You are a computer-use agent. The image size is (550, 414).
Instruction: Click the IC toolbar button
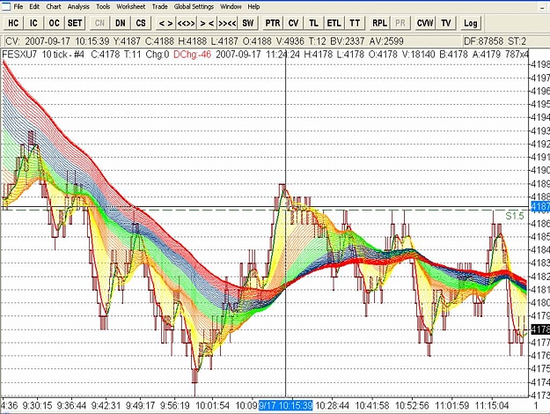pyautogui.click(x=33, y=23)
